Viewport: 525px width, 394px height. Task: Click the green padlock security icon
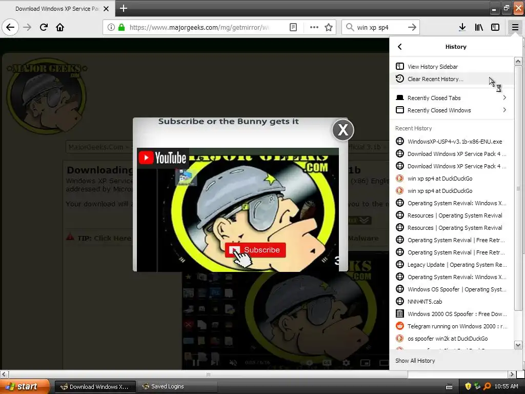122,27
